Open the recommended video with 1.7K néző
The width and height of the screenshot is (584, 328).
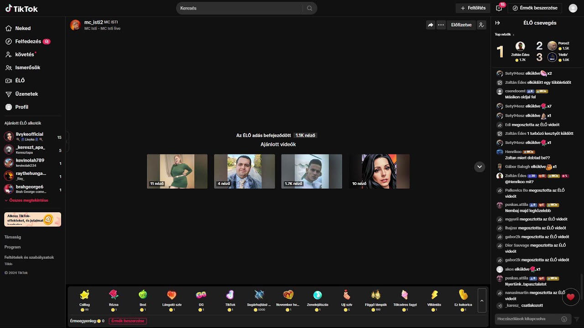pyautogui.click(x=312, y=171)
